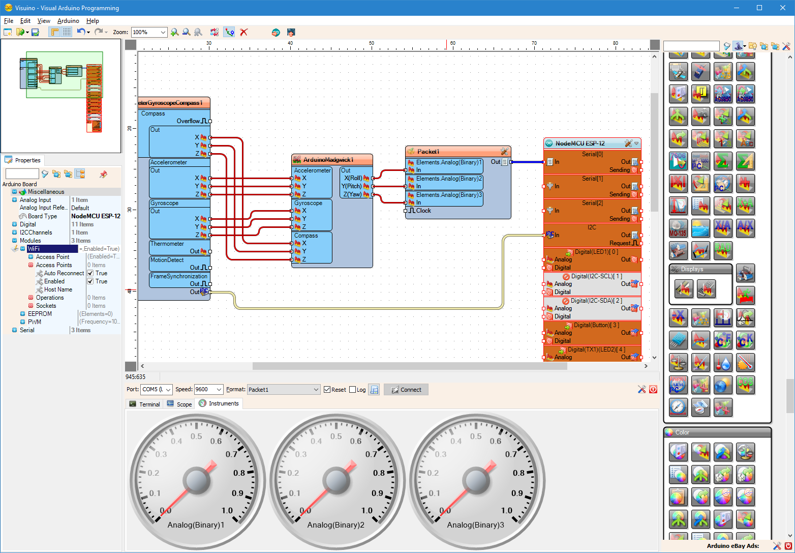Select the compass component in palette

679,407
